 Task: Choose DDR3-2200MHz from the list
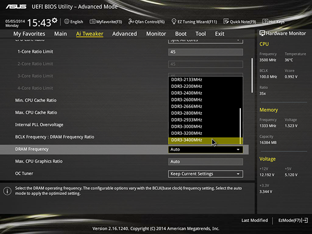(x=204, y=86)
